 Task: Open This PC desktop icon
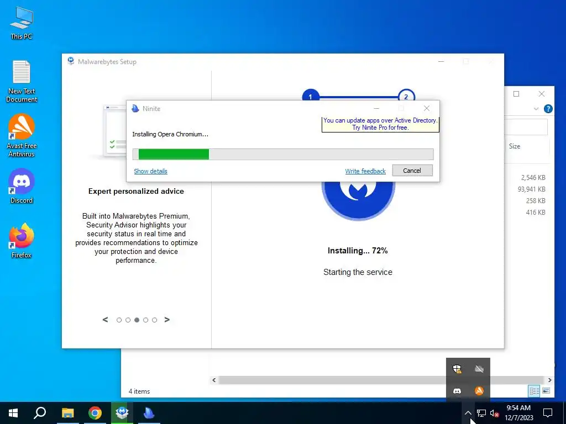pos(22,23)
